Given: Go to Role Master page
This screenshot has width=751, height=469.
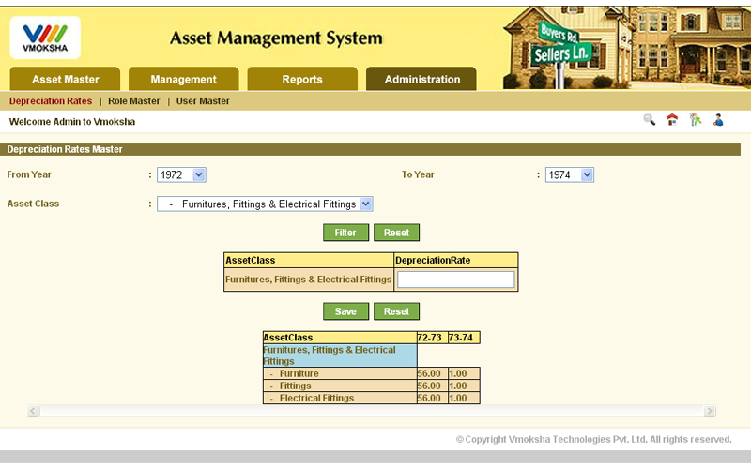Looking at the screenshot, I should tap(133, 101).
